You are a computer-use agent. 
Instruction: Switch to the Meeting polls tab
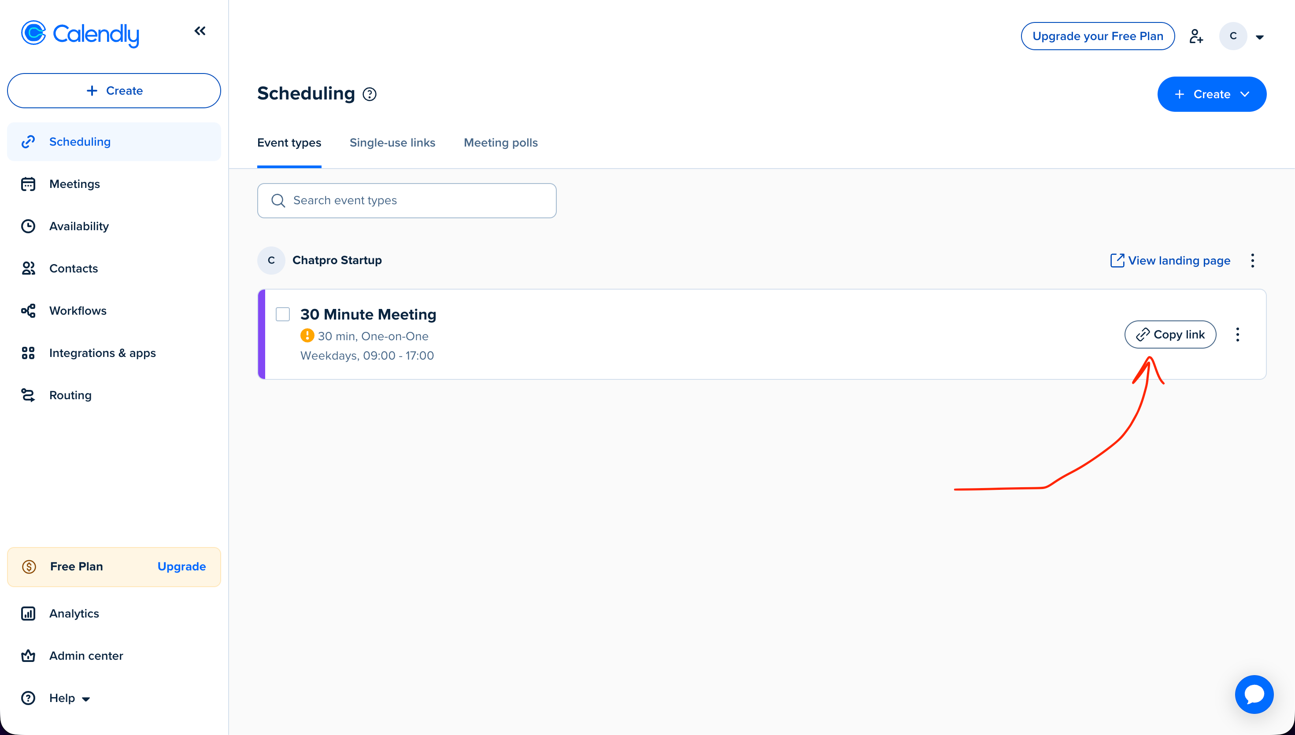(500, 143)
